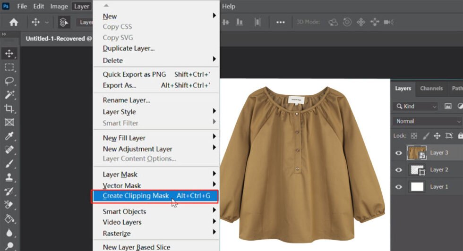Open the Normal blend mode dropdown
The image size is (463, 251).
[428, 121]
